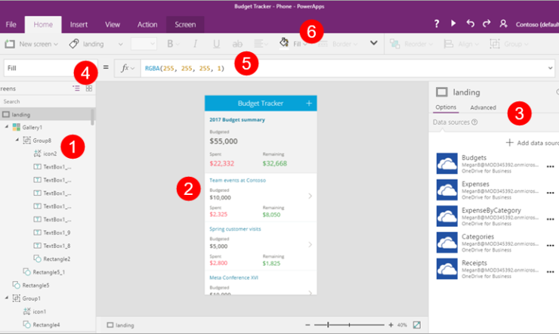Open more options for Categories source
Image resolution: width=559 pixels, height=334 pixels.
click(x=550, y=246)
